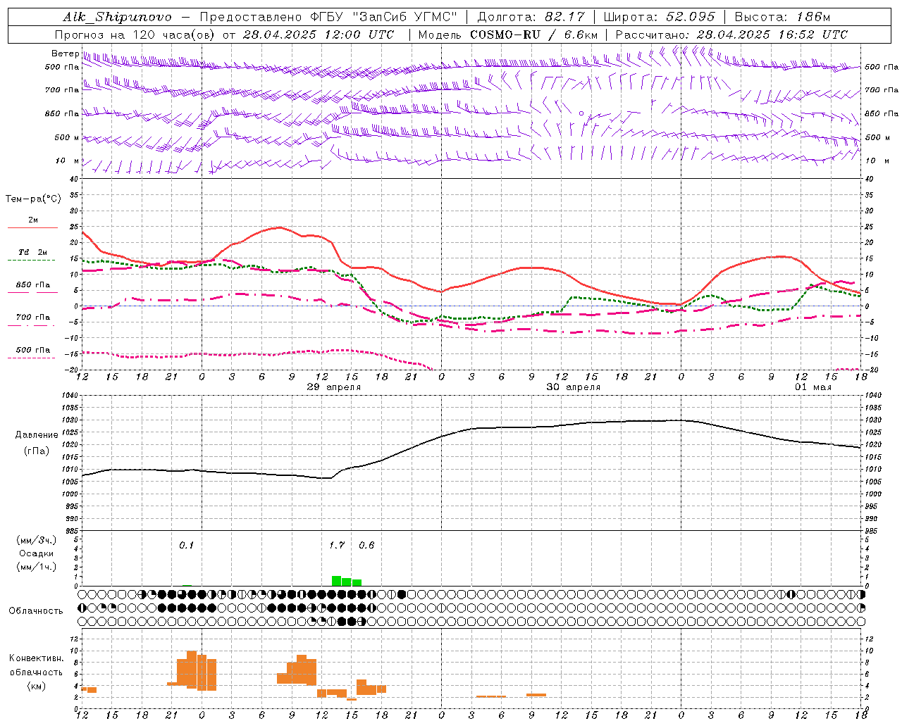Click the 850 гПа temperature legend entry
Viewport: 902px width, 721px height.
coord(32,288)
